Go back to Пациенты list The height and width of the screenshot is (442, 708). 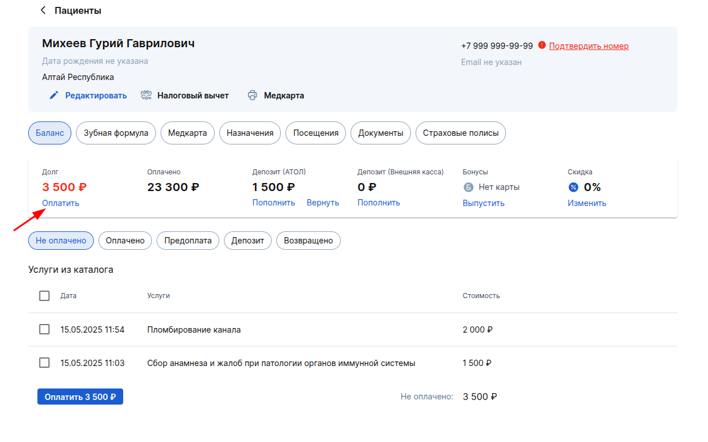70,10
